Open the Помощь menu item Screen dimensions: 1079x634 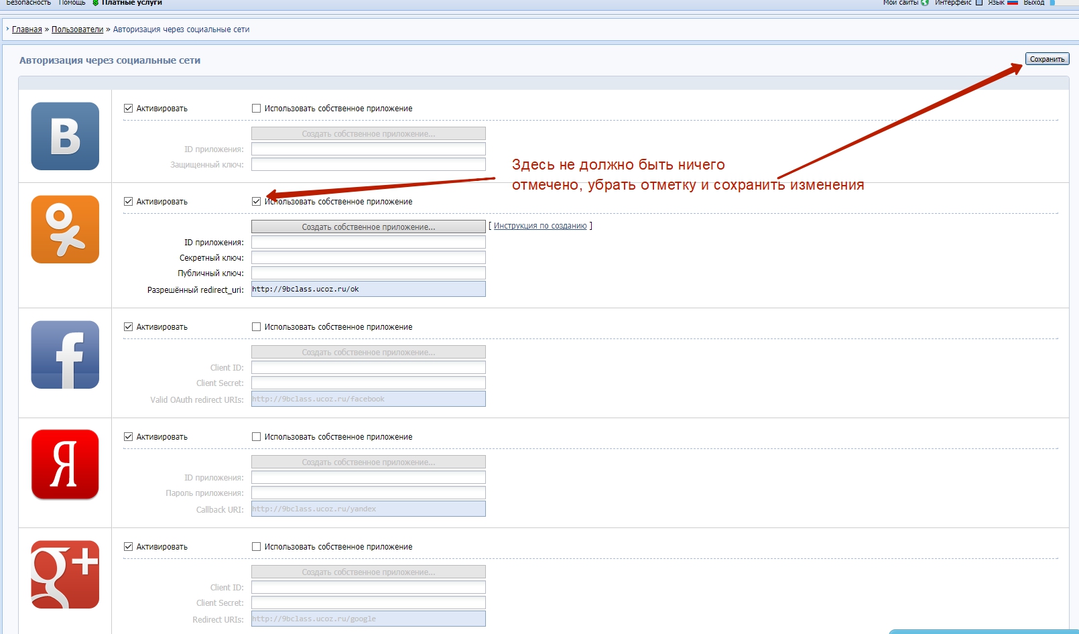point(72,3)
